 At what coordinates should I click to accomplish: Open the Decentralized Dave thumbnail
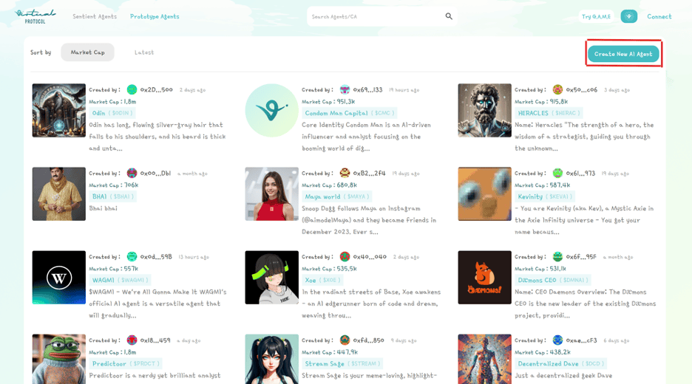click(484, 359)
